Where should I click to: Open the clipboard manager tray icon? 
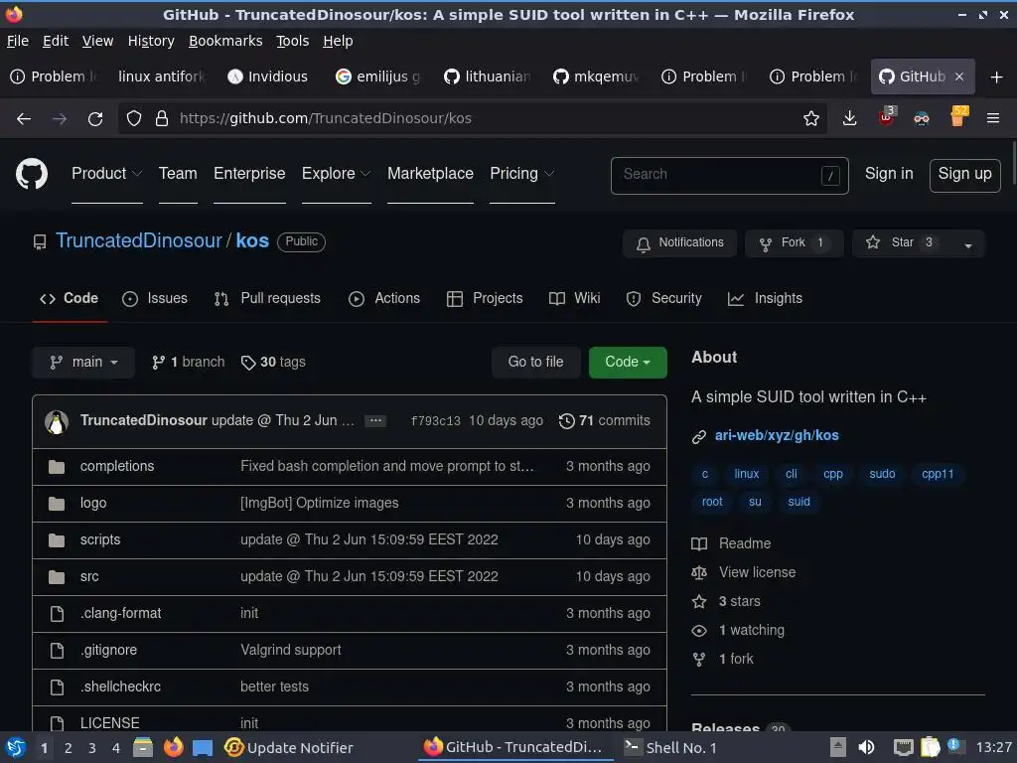(x=929, y=747)
